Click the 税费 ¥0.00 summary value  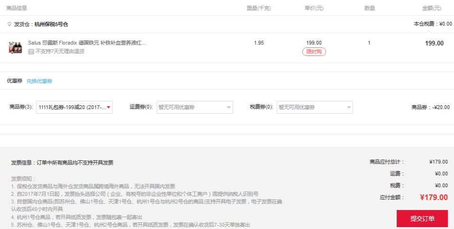[441, 185]
